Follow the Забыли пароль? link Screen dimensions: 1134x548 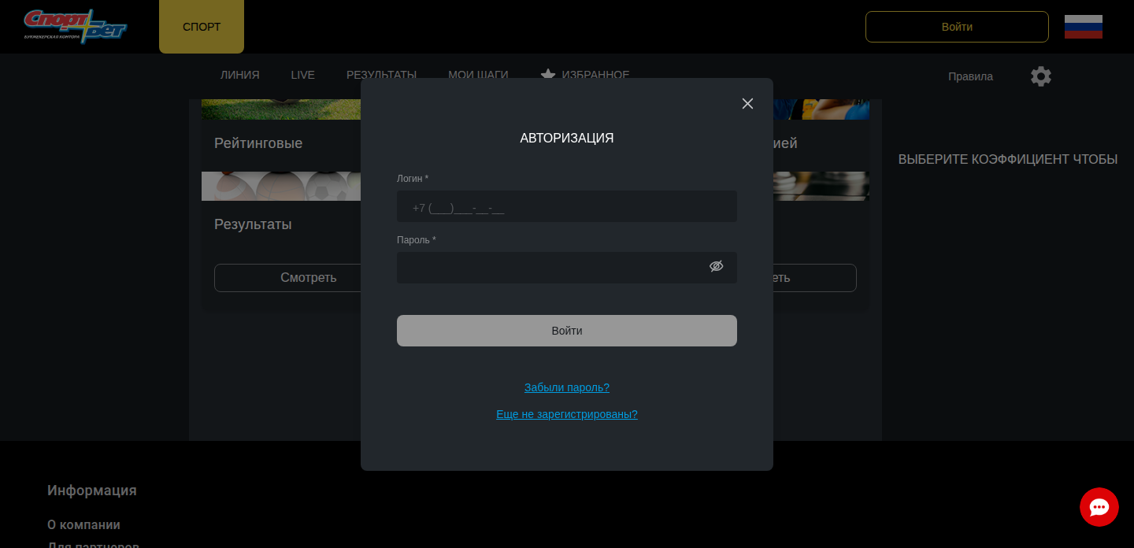coord(566,387)
